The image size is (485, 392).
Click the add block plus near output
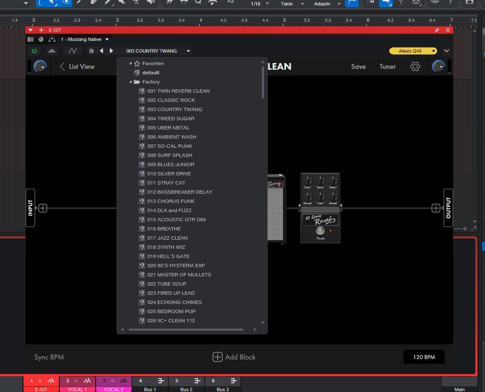tap(436, 208)
